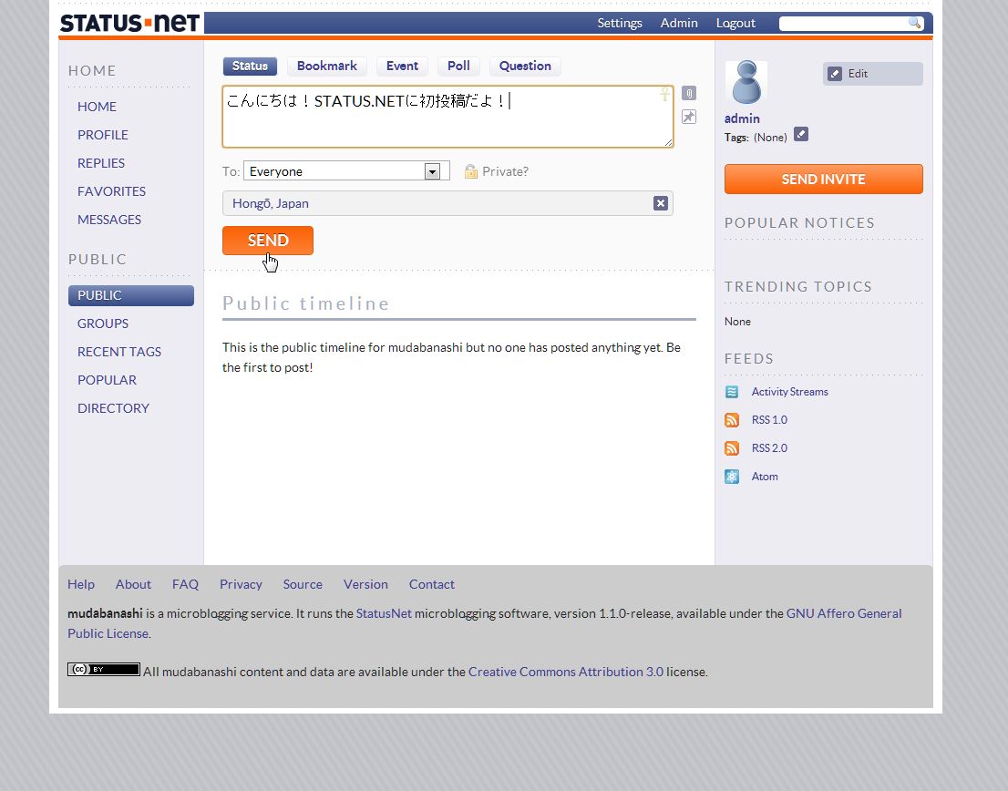Click the StatusNet logo
This screenshot has width=1008, height=791.
(x=129, y=23)
